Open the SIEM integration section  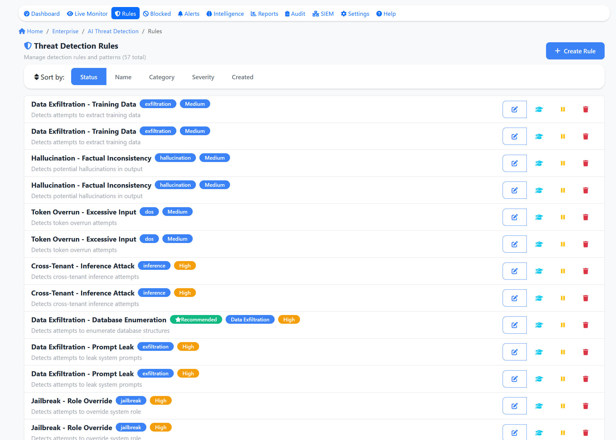[323, 13]
